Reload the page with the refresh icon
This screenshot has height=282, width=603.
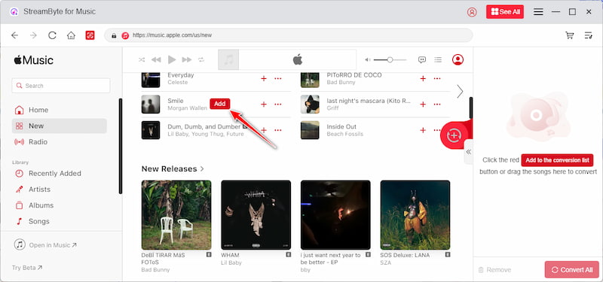click(x=52, y=35)
